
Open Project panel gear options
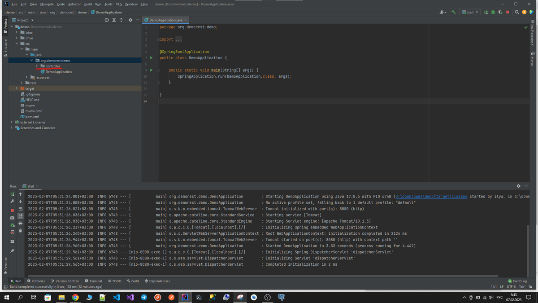click(x=130, y=20)
